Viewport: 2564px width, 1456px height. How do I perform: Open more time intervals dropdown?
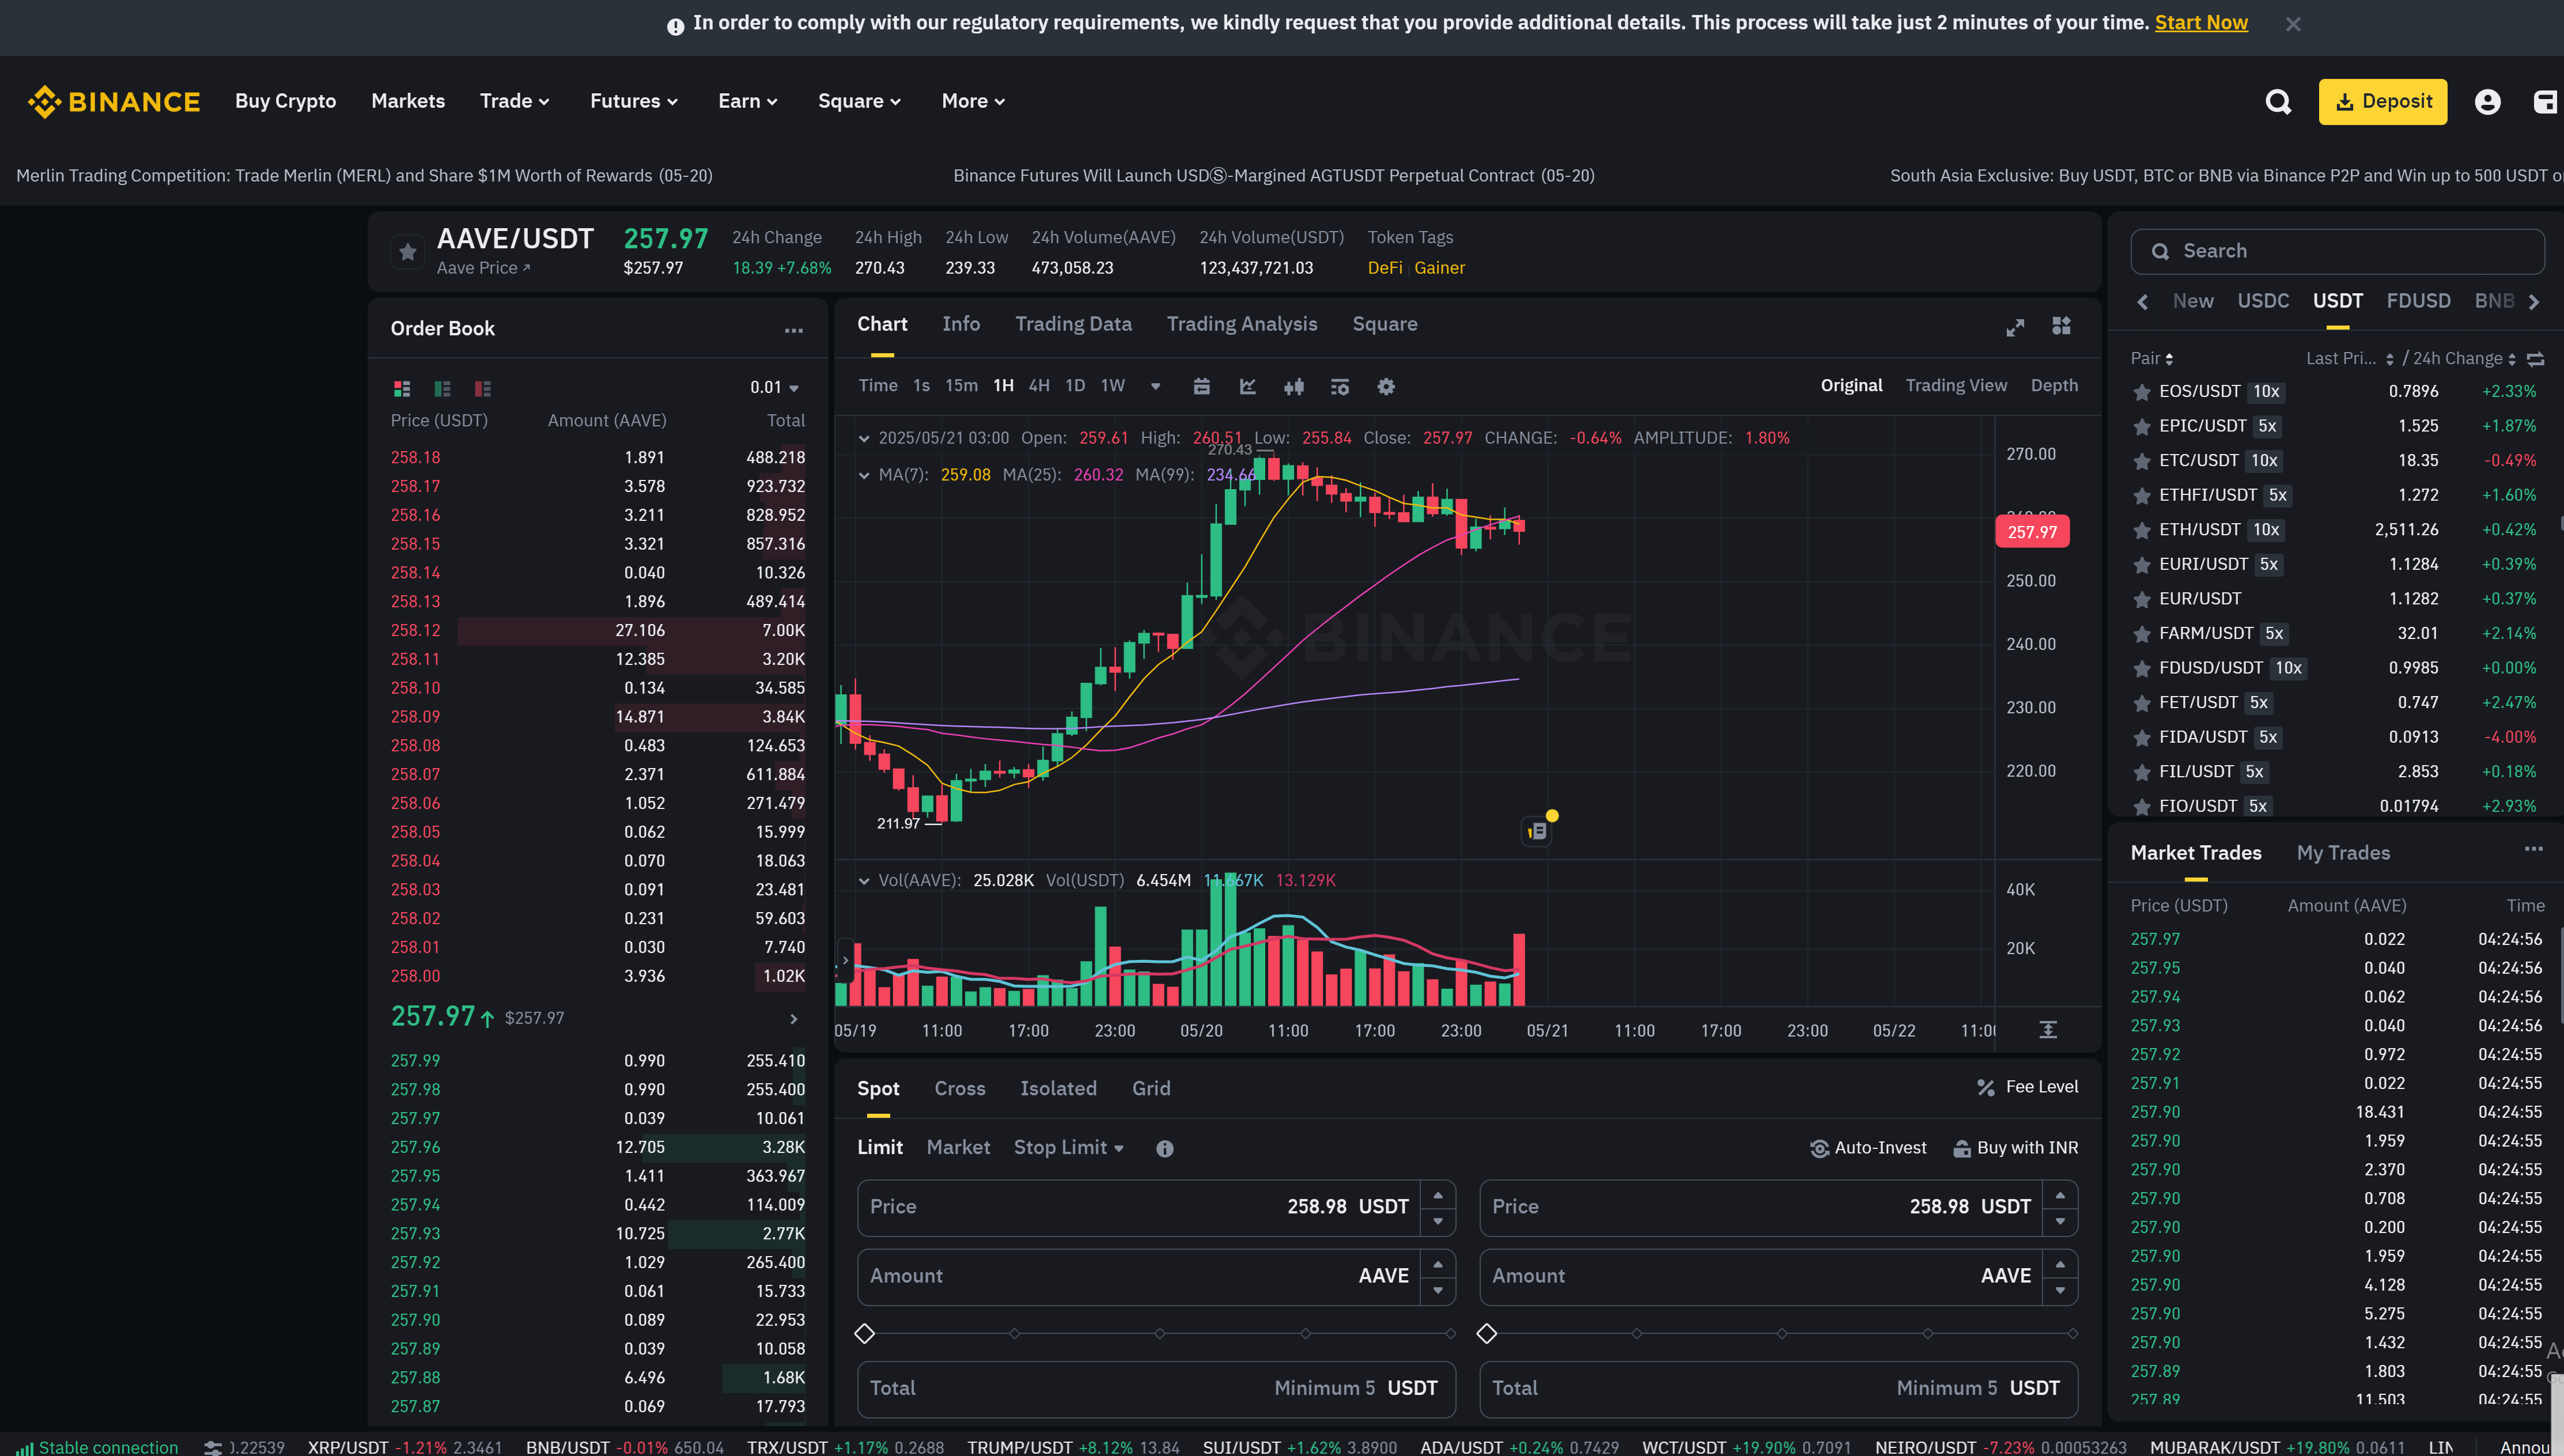pyautogui.click(x=1155, y=387)
